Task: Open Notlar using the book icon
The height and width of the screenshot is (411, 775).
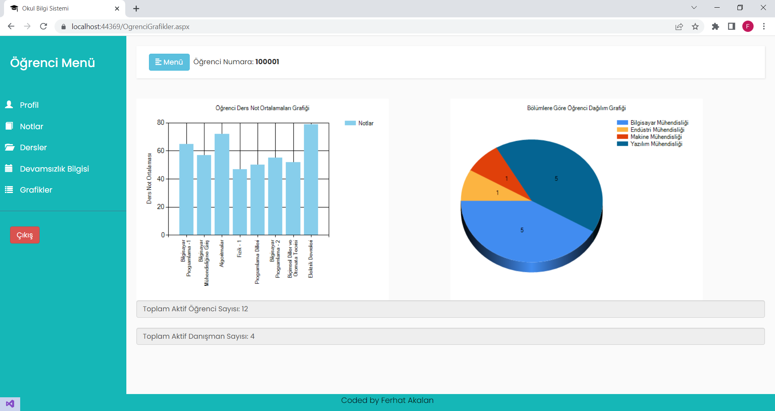Action: tap(9, 126)
